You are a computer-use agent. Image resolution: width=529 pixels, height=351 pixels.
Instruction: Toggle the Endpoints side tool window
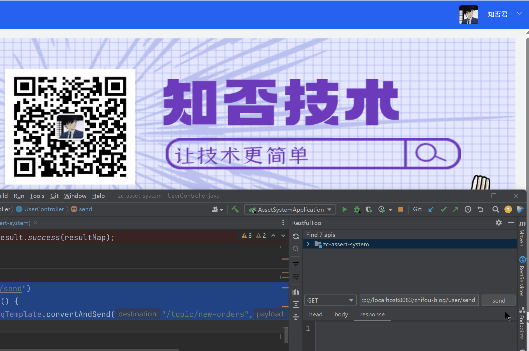coord(522,324)
